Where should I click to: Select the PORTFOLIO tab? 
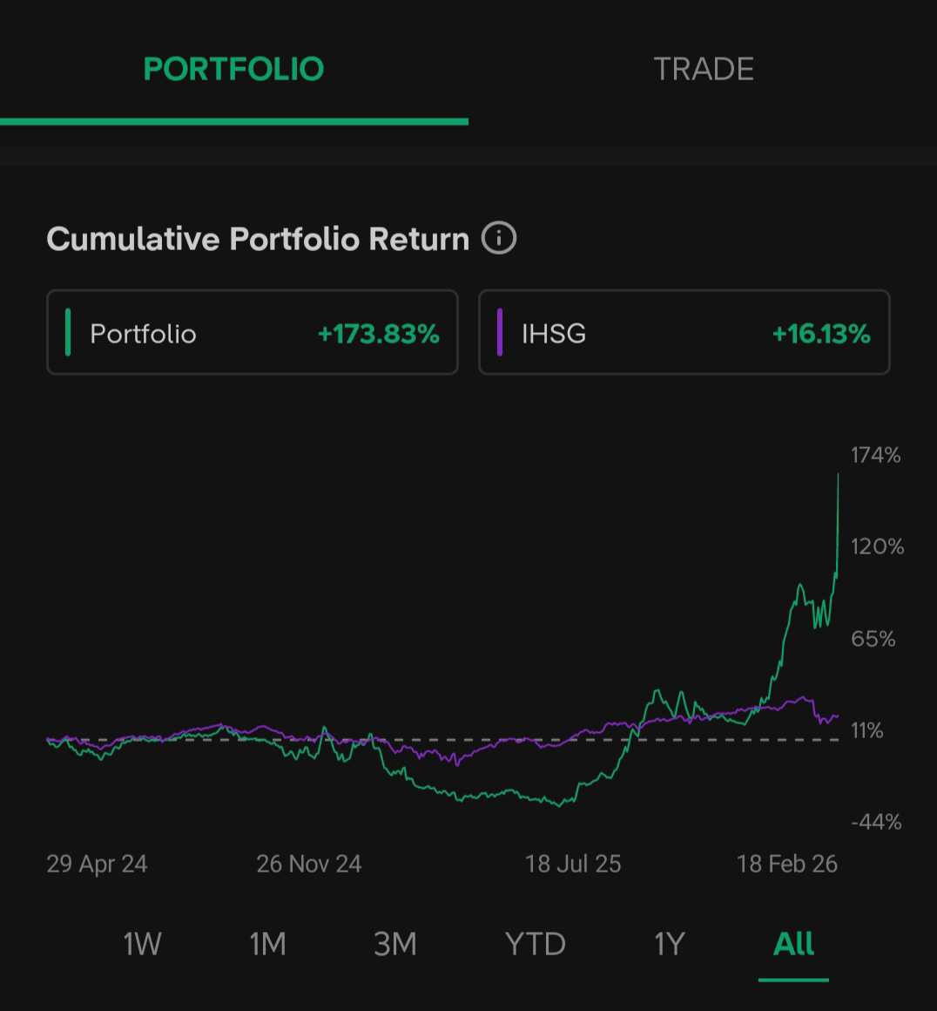click(233, 69)
